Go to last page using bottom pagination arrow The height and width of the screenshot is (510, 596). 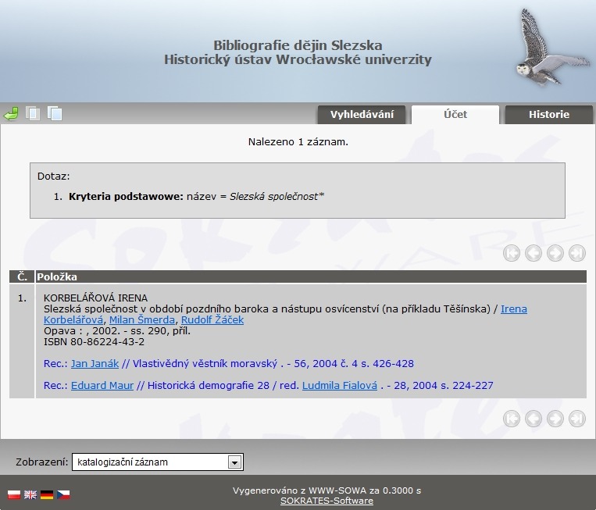click(577, 419)
